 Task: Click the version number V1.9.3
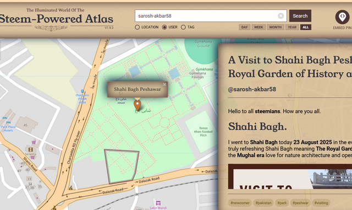point(109,28)
